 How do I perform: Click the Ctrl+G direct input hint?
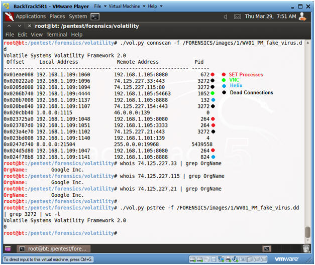tap(48, 259)
